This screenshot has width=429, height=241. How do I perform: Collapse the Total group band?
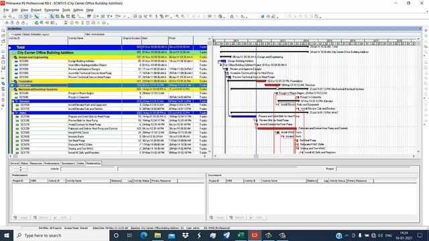coord(10,48)
